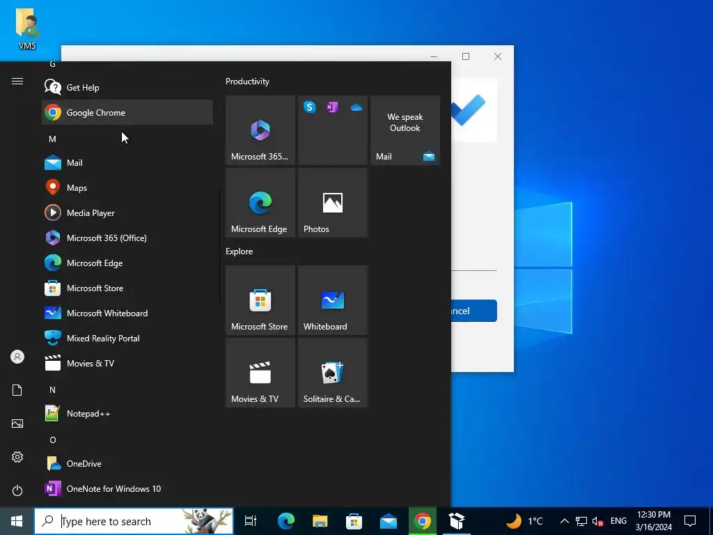
Task: Open weather widget showing 1°C
Action: 524,521
